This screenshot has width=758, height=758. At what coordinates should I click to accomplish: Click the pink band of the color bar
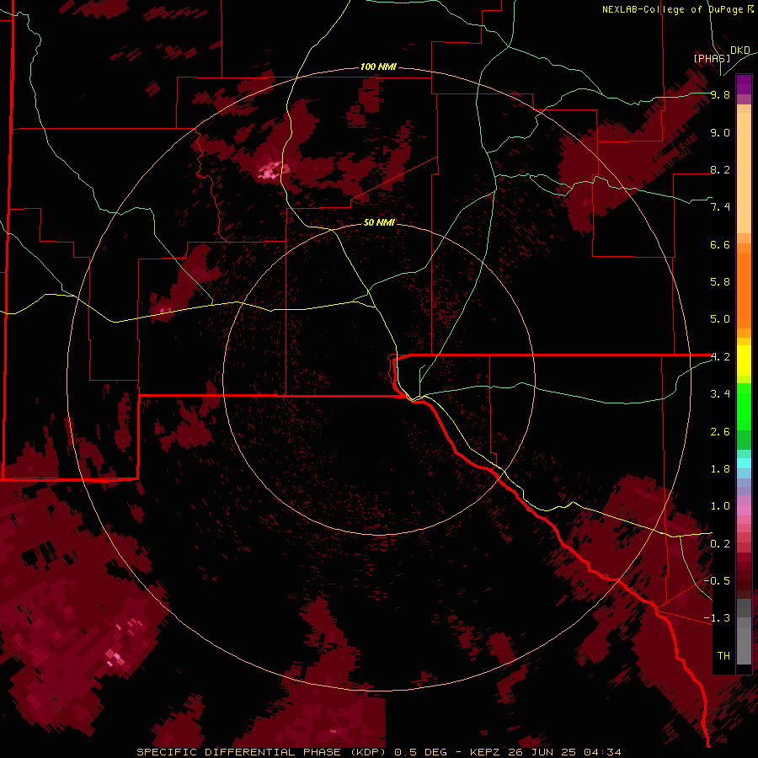[x=744, y=510]
